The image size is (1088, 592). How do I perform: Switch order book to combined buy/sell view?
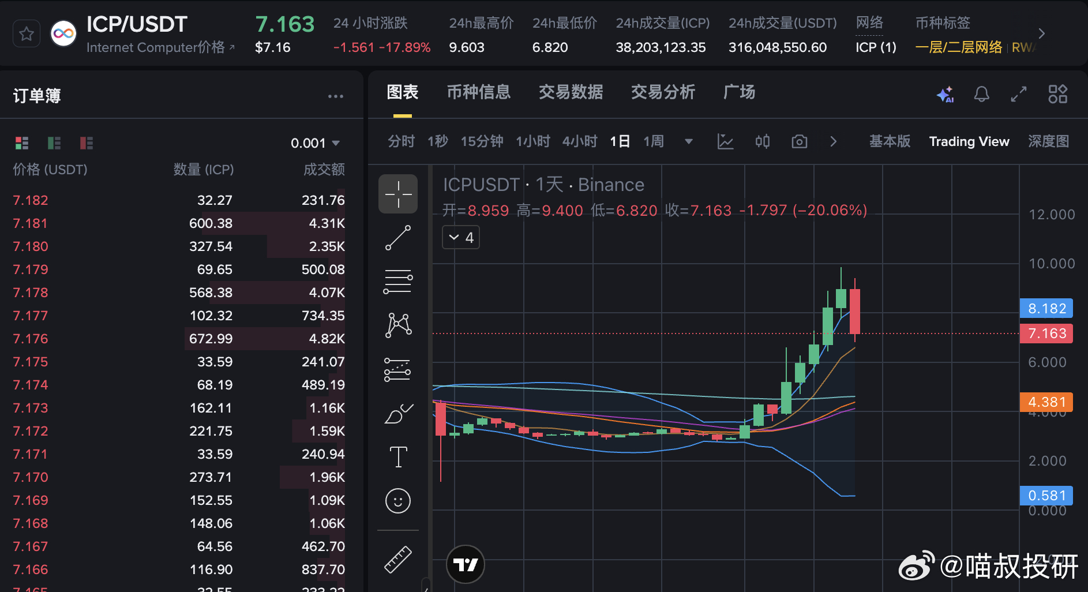point(22,143)
